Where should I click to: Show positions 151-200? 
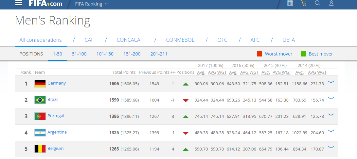[132, 54]
